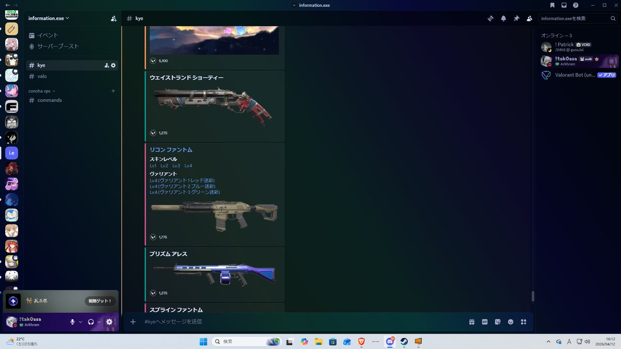
Task: Open Steam from taskbar
Action: click(x=404, y=342)
